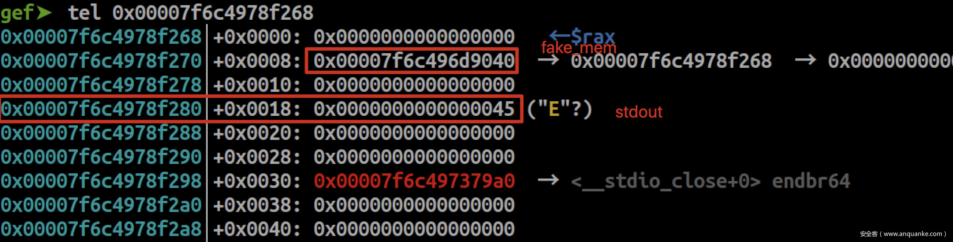Viewport: 953px width, 242px height.
Task: Click value 0x0000000000000045 at offset +0x0018
Action: 414,109
